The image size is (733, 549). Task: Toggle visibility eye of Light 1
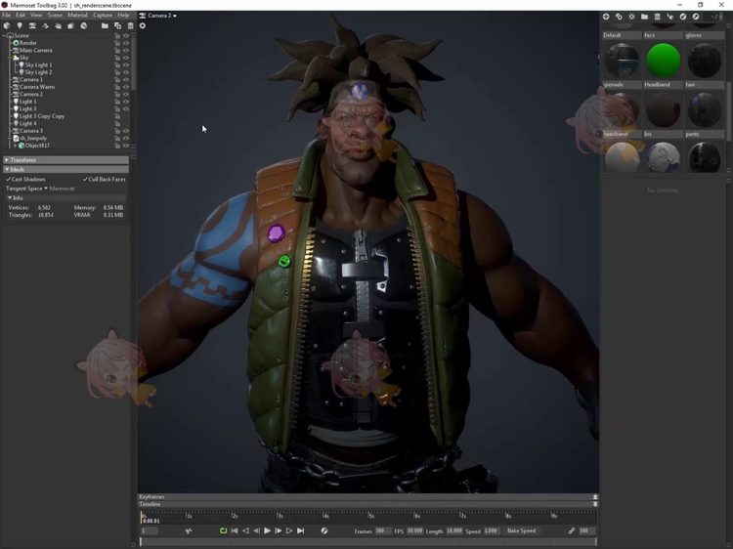pos(126,102)
